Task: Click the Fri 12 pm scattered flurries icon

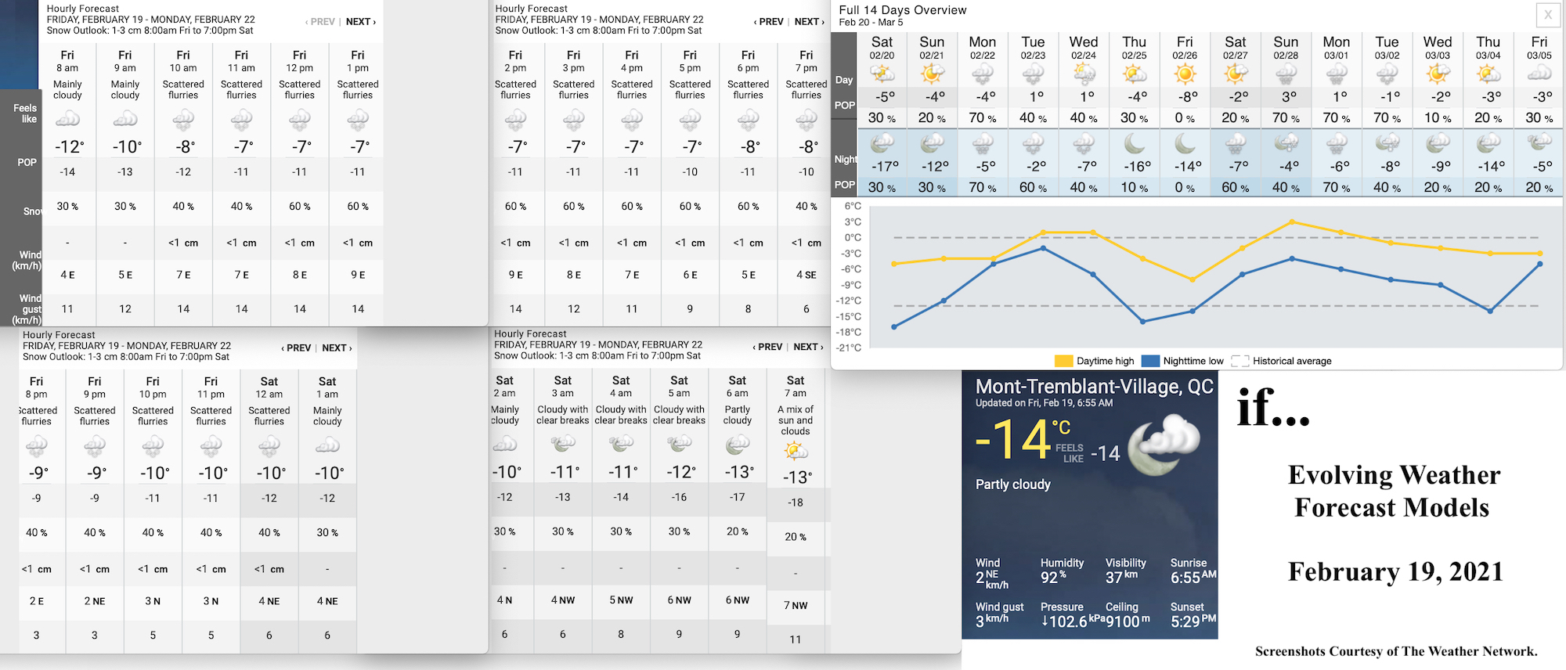Action: 300,121
